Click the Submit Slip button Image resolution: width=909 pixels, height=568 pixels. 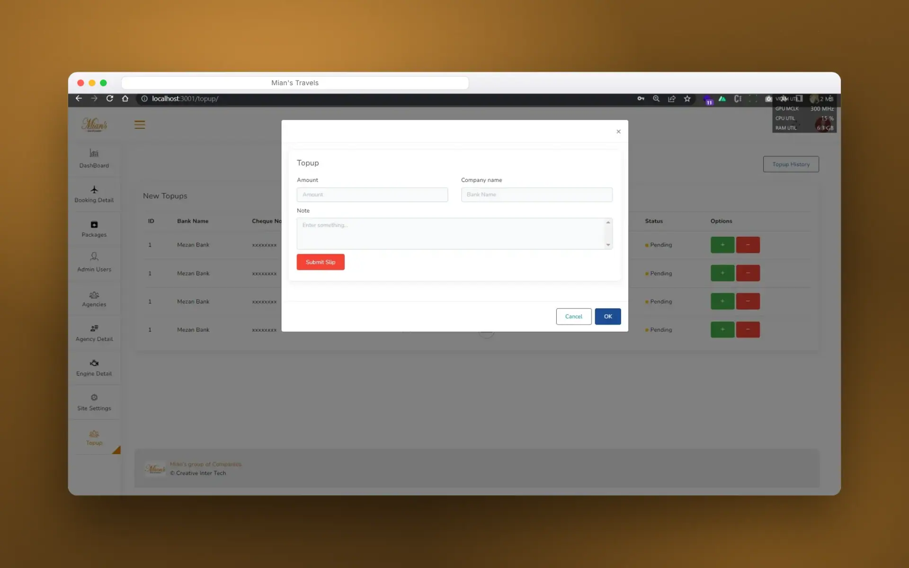321,262
